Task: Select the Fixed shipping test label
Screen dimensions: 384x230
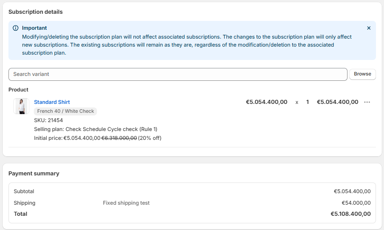Action: [126, 203]
